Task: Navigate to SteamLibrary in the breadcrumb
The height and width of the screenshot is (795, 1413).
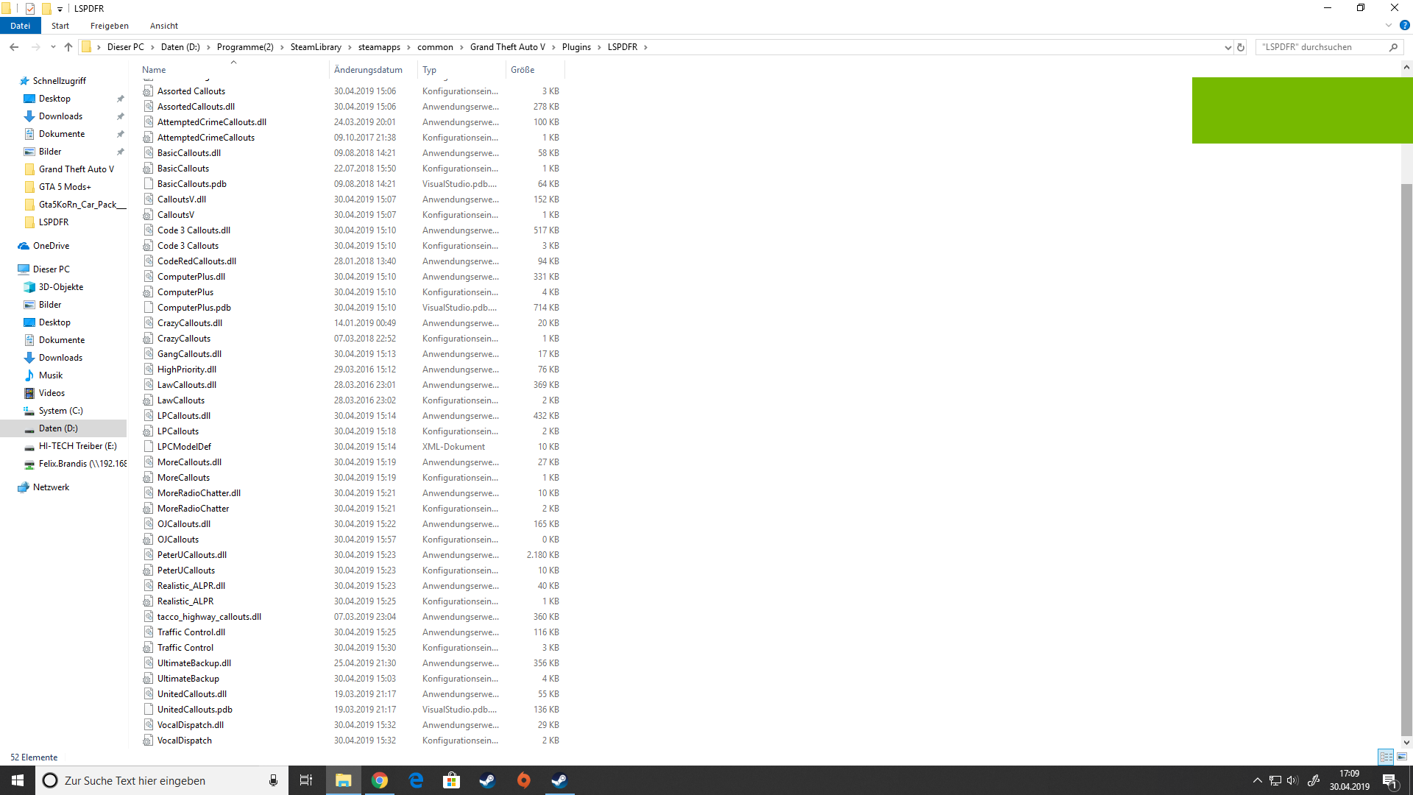Action: click(316, 47)
